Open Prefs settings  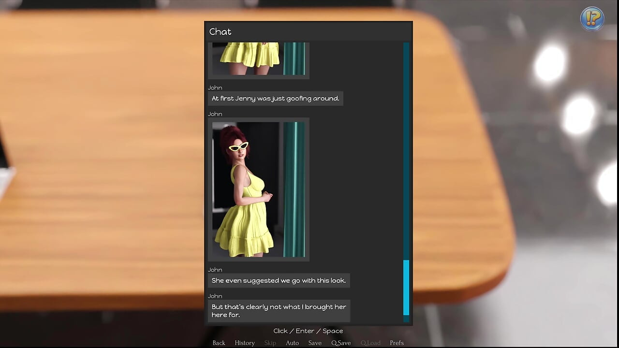[397, 343]
